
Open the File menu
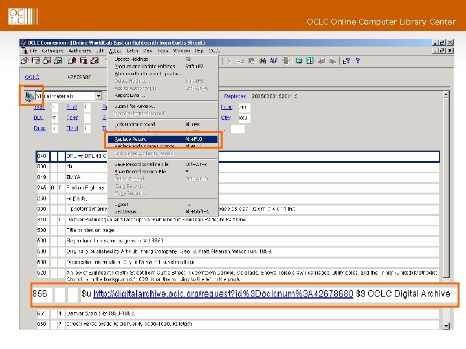pos(33,51)
